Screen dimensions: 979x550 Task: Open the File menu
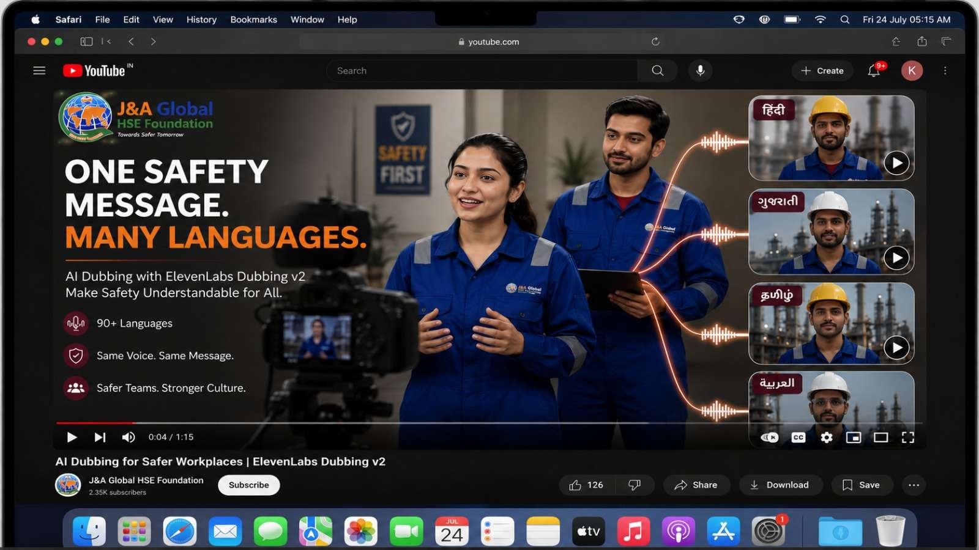pos(103,20)
